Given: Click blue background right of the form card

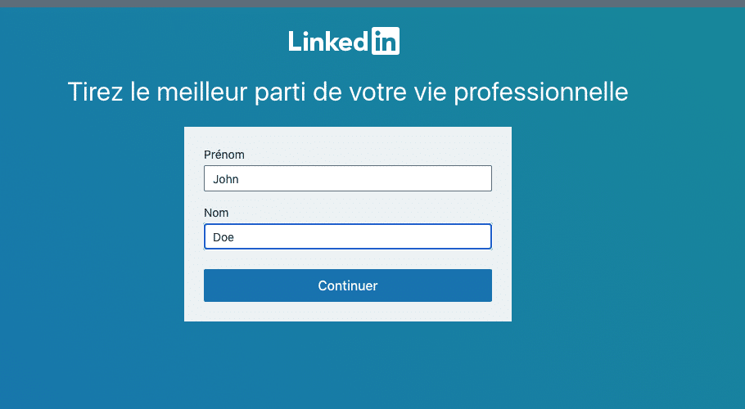Looking at the screenshot, I should pyautogui.click(x=628, y=224).
